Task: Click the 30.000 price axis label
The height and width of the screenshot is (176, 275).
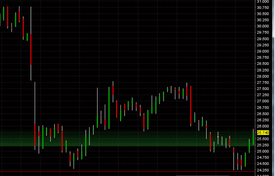Action: pos(263,26)
